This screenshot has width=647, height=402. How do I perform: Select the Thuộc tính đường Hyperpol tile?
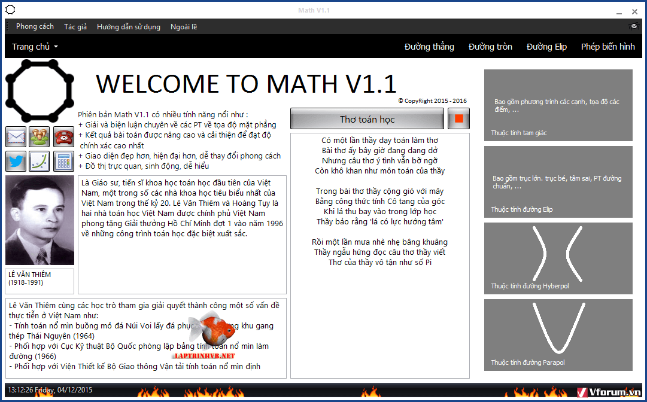click(x=558, y=258)
